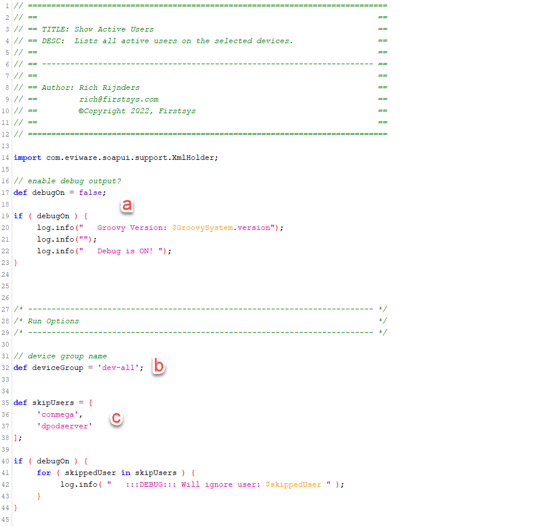Click the import keyword on line 14

pos(27,158)
